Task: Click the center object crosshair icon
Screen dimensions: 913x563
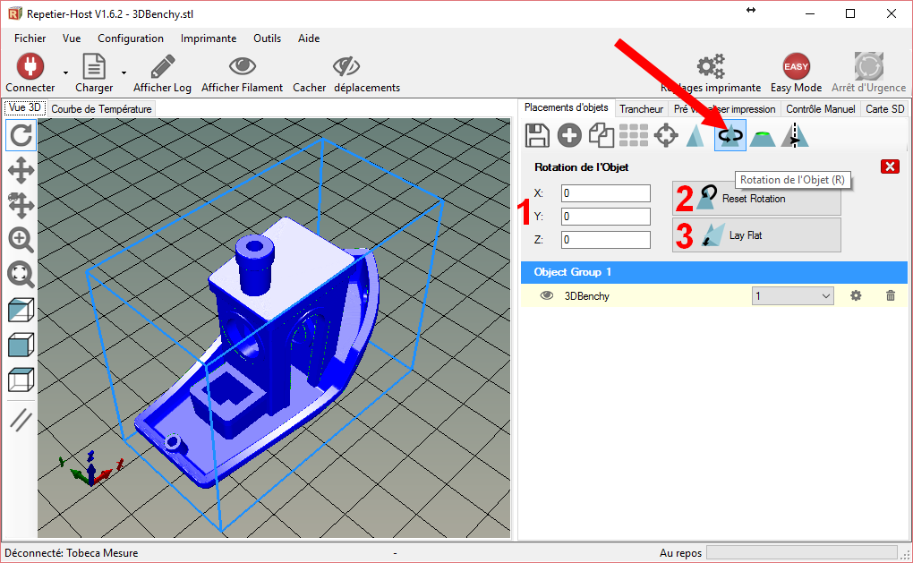Action: (666, 135)
